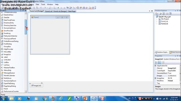Select the MessageQueue component
The height and width of the screenshot is (101, 181).
(x=9, y=73)
